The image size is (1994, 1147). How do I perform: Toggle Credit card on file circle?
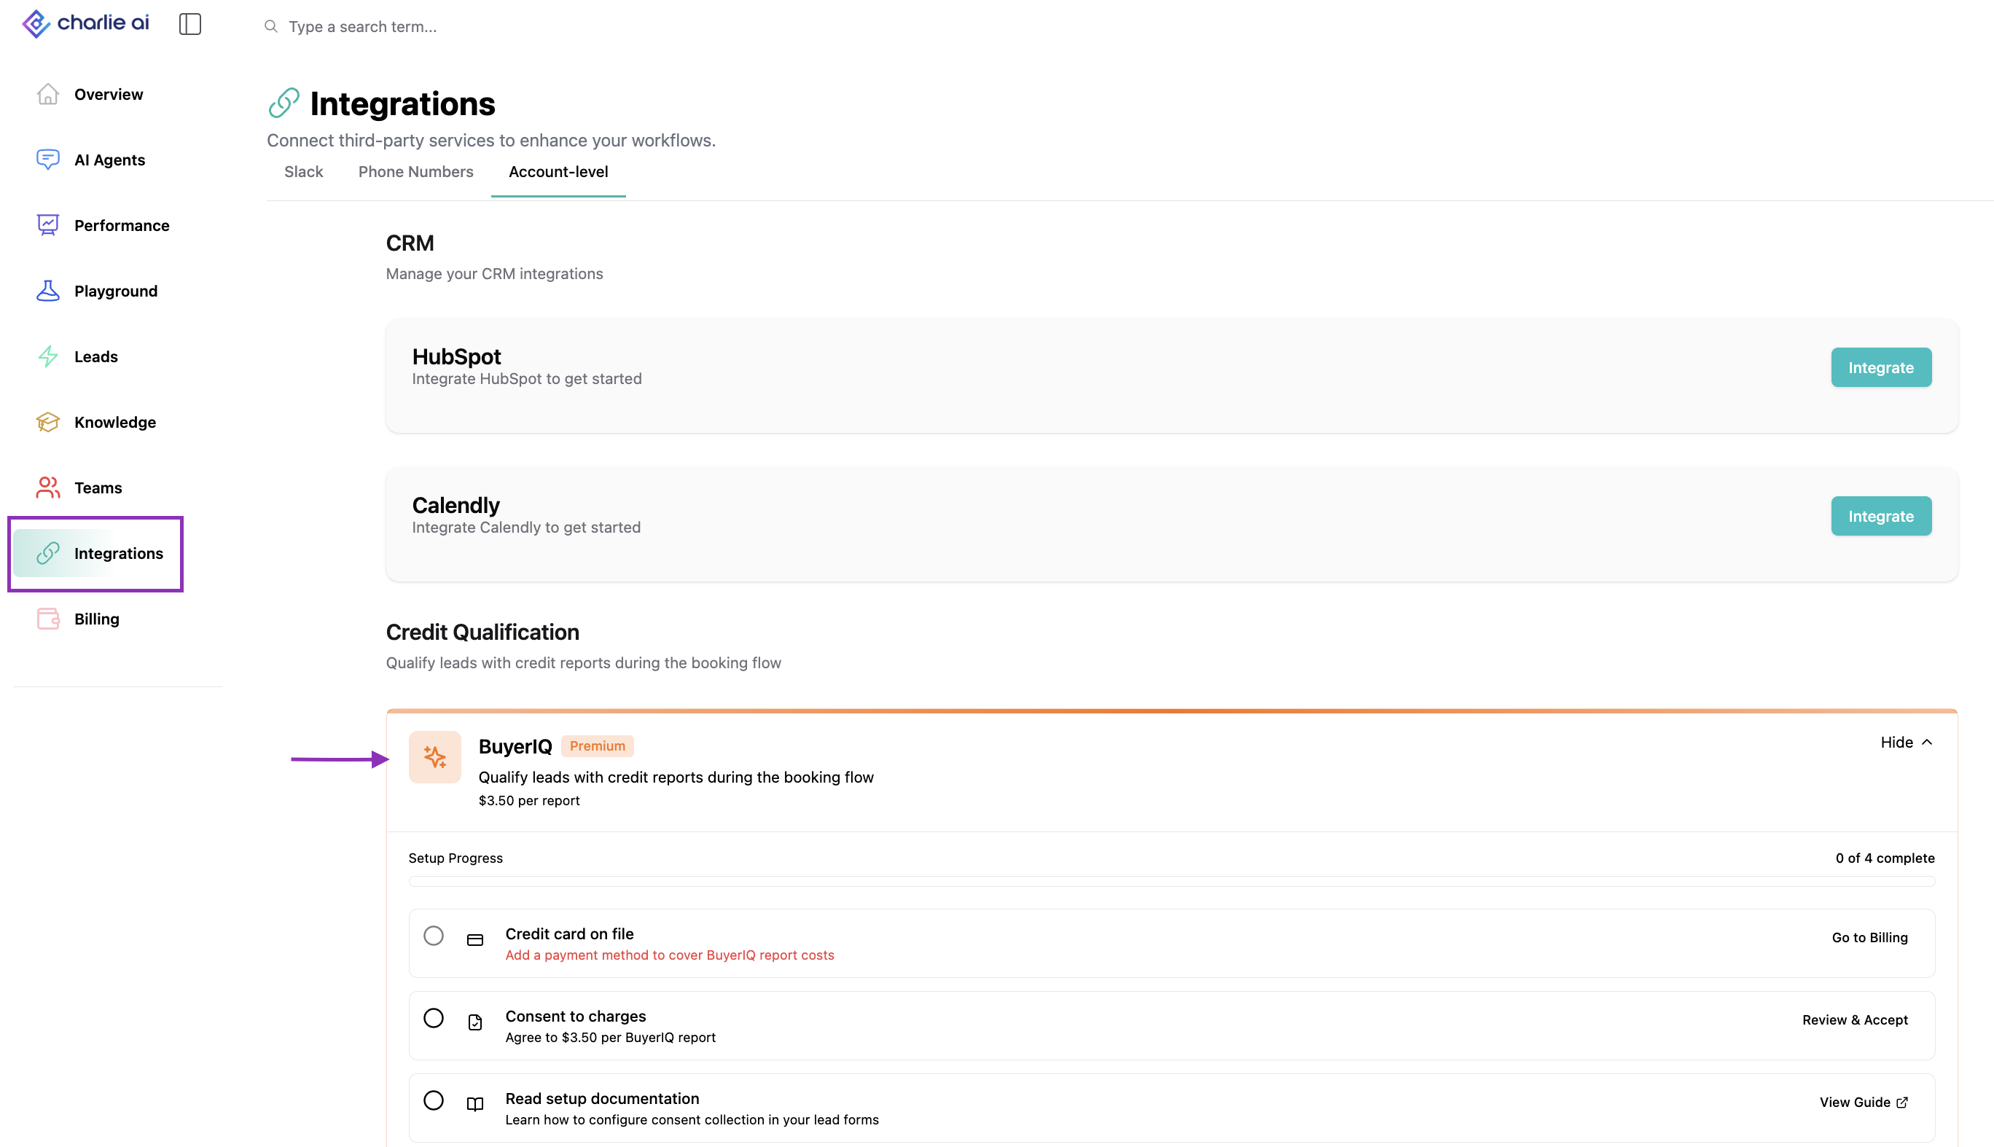pos(434,936)
